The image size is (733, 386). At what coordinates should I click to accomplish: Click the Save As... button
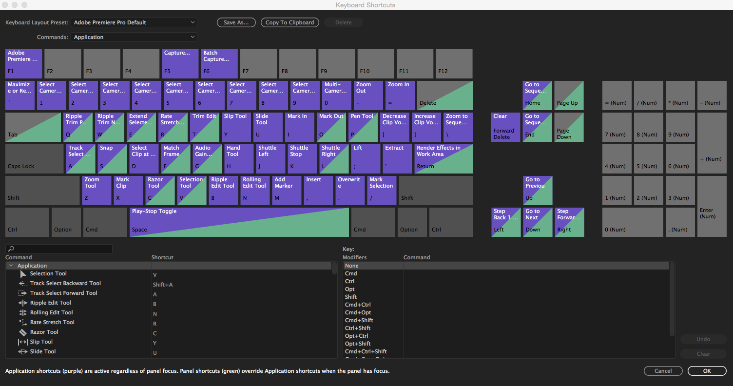[x=236, y=22]
